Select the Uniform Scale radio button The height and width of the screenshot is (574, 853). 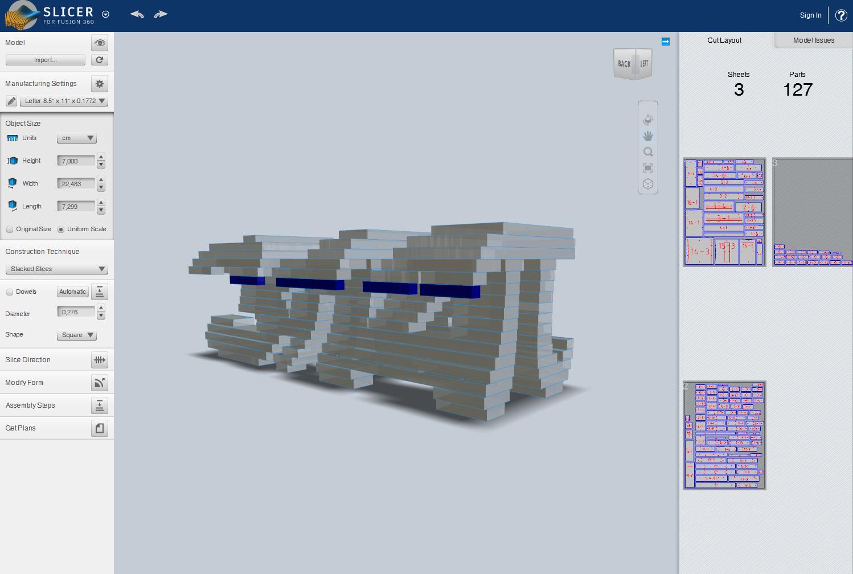(x=61, y=229)
